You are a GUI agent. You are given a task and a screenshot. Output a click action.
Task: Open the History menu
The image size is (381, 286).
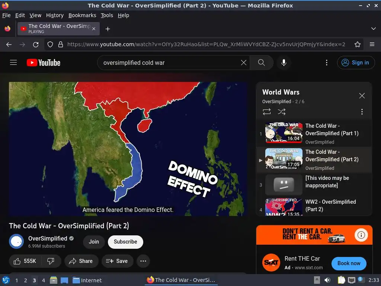55,15
